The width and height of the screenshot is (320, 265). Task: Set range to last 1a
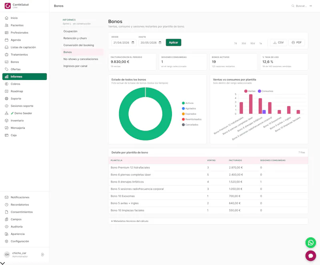pos(261,43)
